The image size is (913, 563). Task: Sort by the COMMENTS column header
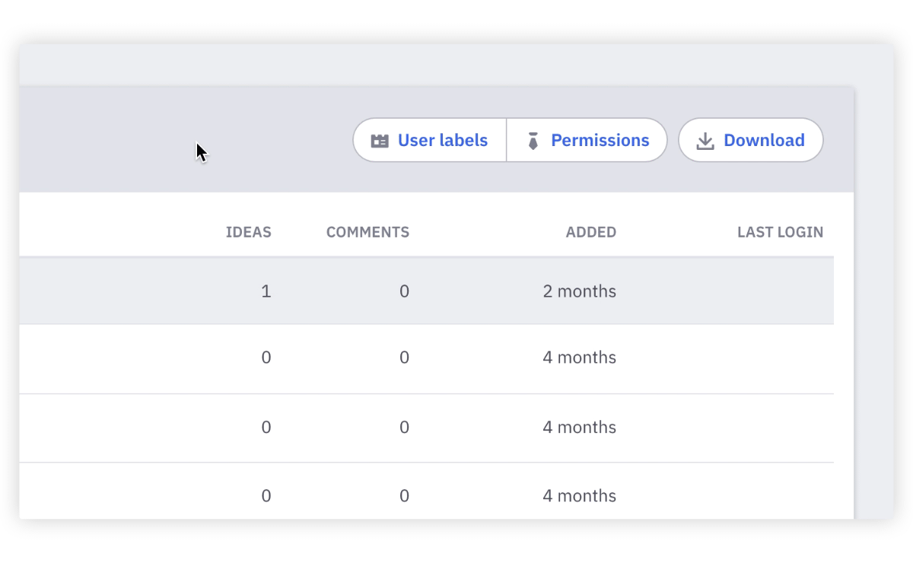click(x=367, y=232)
